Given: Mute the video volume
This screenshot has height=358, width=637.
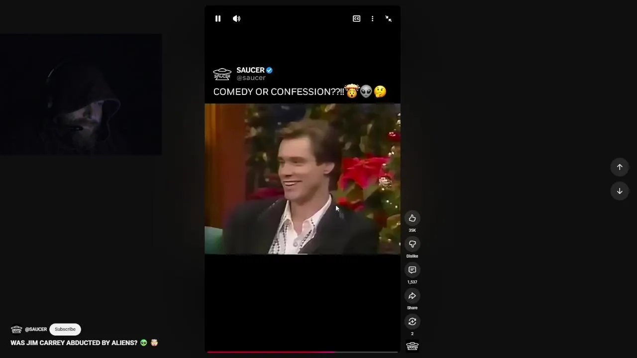Looking at the screenshot, I should pyautogui.click(x=236, y=18).
